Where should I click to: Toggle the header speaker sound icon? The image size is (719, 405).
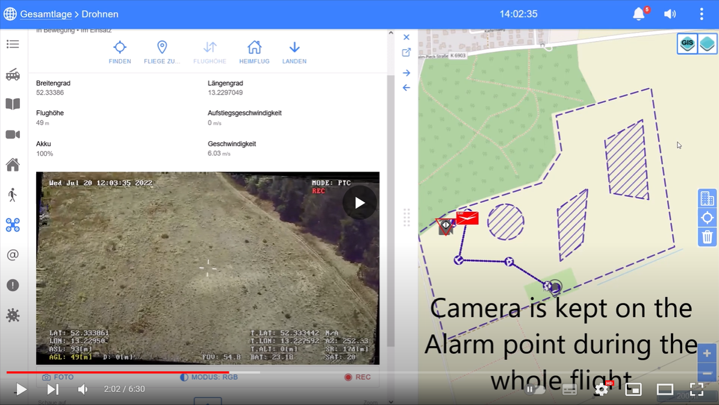point(670,14)
